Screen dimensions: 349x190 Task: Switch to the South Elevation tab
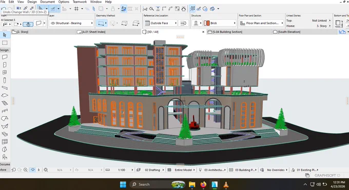tap(304, 32)
